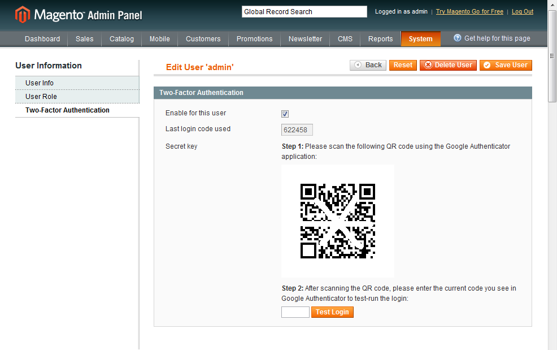Select the Two-Factor Authentication tab
This screenshot has height=350, width=557.
point(77,110)
